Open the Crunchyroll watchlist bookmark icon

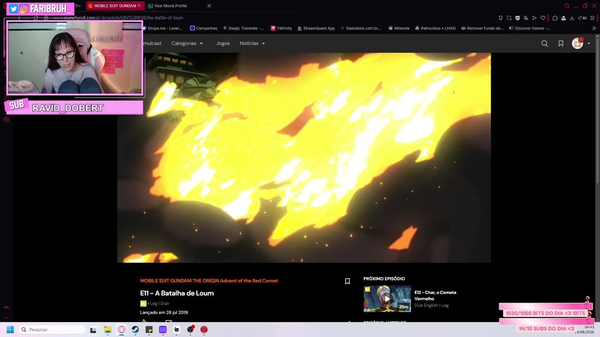tap(561, 44)
